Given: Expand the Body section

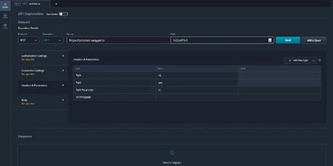Looking at the screenshot, I should pyautogui.click(x=43, y=101).
